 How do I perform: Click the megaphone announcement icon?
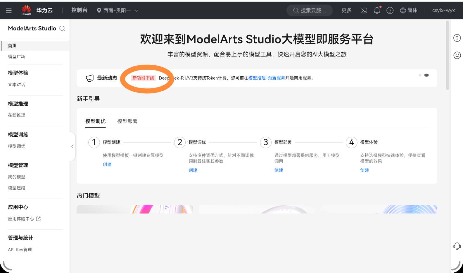click(x=90, y=78)
